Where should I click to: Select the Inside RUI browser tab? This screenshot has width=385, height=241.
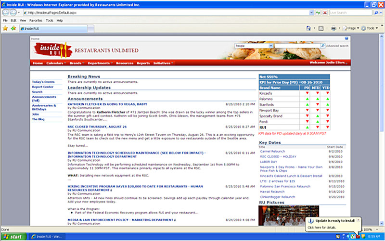(x=53, y=29)
